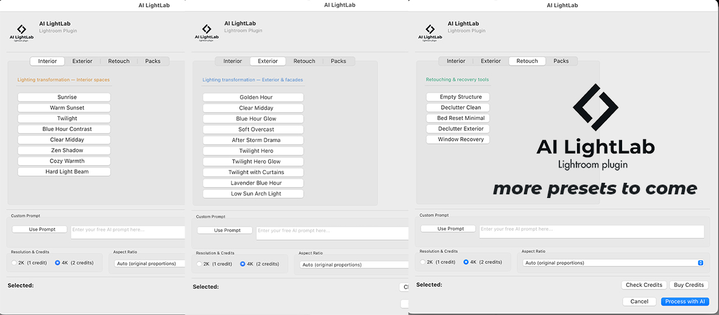
Task: Switch to Retouch tab in middle window
Action: [x=304, y=61]
